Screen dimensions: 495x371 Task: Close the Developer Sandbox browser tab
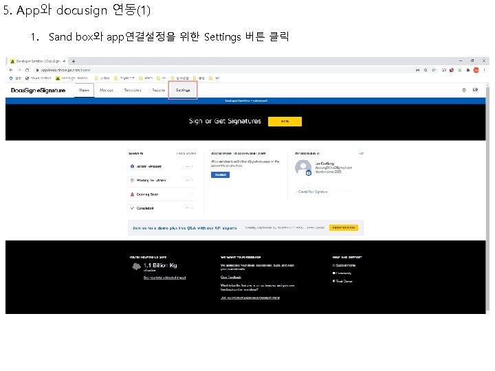point(64,61)
